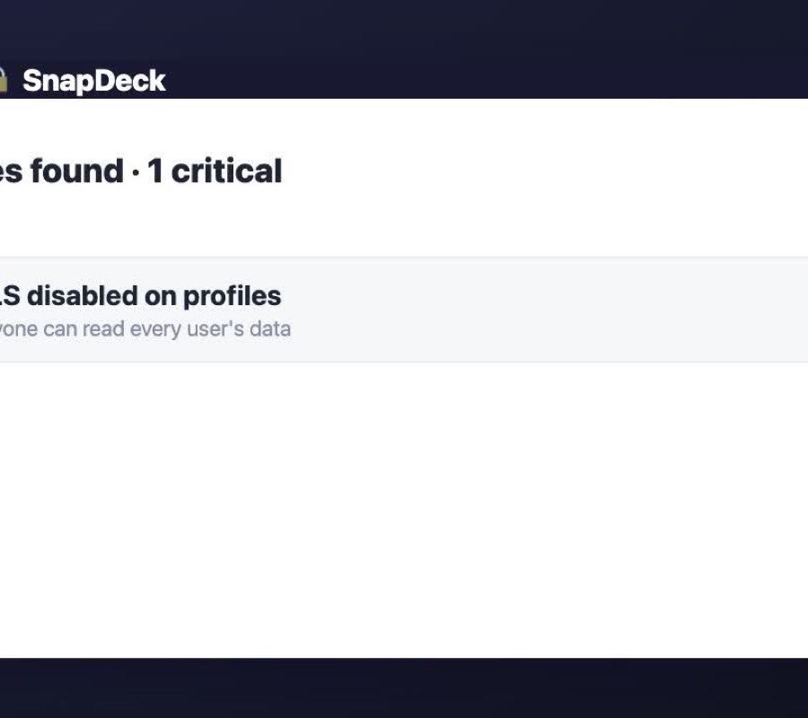This screenshot has height=718, width=808.
Task: Select the '1 critical' count text
Action: (x=215, y=171)
